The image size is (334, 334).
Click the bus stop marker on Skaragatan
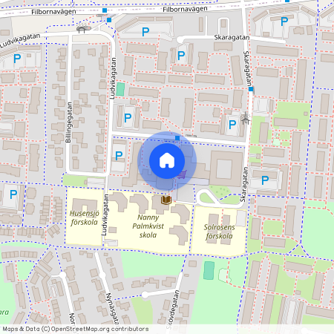[x=251, y=89]
